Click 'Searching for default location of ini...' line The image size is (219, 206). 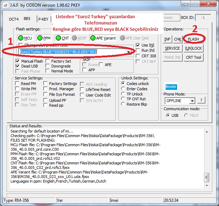point(41,131)
